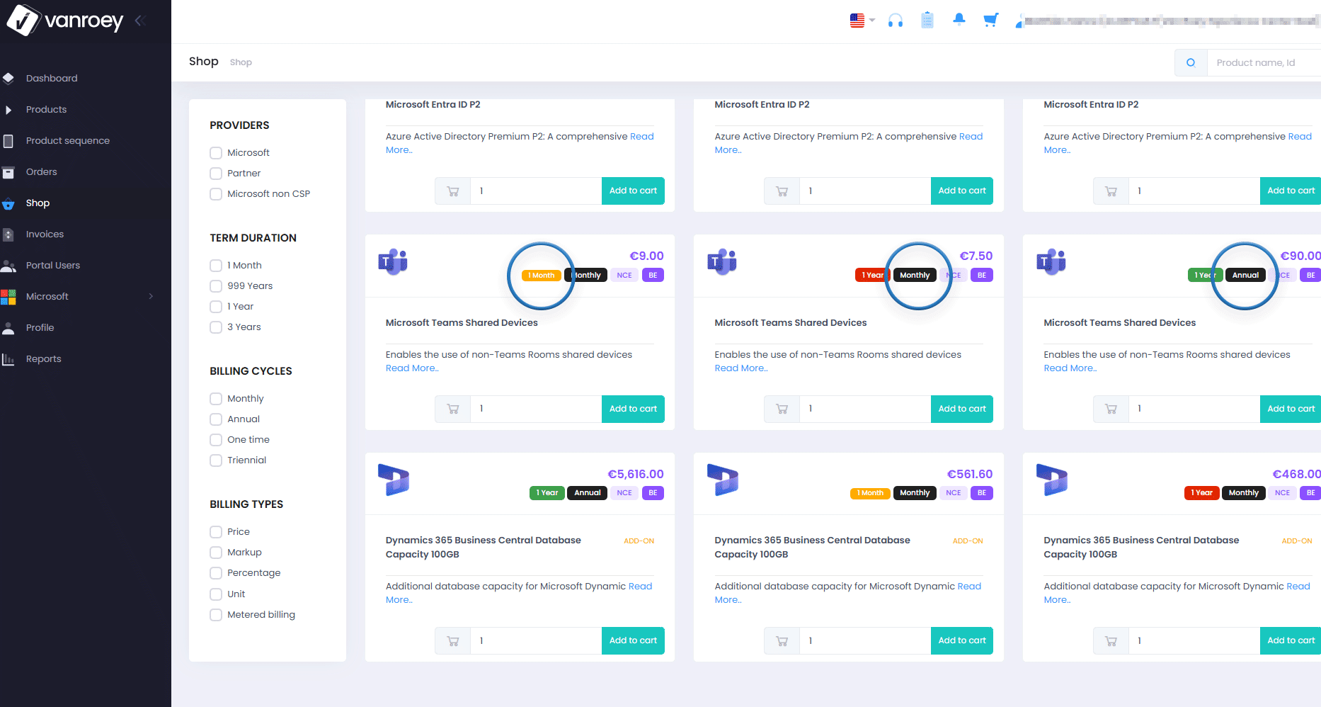This screenshot has width=1321, height=707.
Task: Click the Profile person icon
Action: (8, 328)
